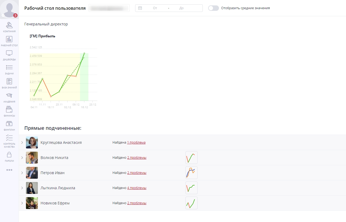Go to Задачи list icon
This screenshot has height=222, width=346.
(x=9, y=68)
